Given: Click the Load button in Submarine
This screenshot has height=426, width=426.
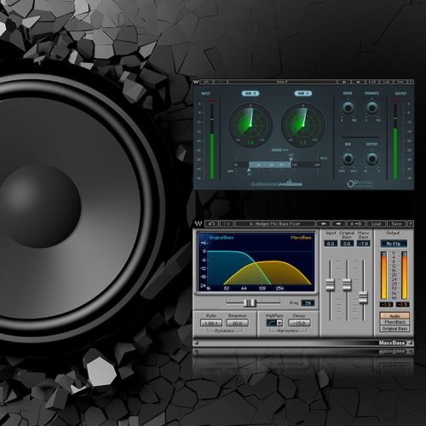Looking at the screenshot, I should [386, 82].
